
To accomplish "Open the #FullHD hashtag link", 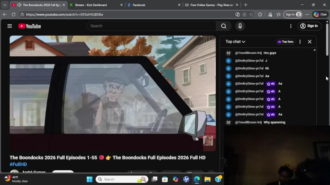I will (x=18, y=164).
